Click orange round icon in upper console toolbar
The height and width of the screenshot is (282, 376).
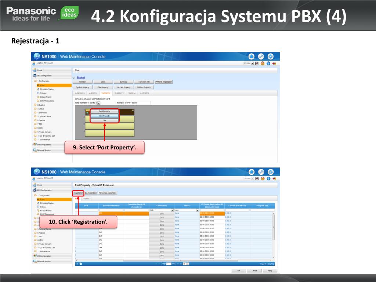pyautogui.click(x=263, y=63)
